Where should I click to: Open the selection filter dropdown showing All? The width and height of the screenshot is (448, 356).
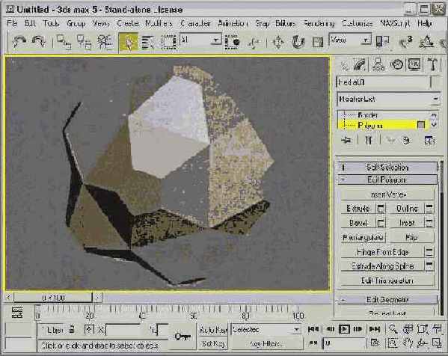tap(200, 40)
